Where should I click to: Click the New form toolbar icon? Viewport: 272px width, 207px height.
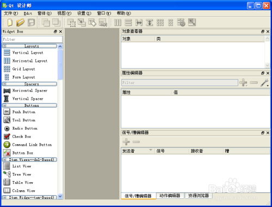(10, 23)
